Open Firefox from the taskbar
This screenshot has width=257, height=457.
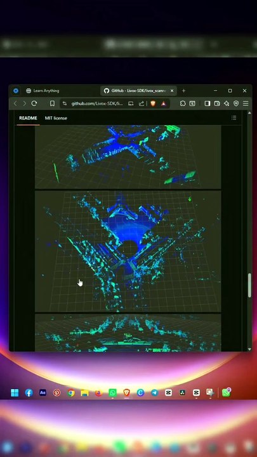pyautogui.click(x=99, y=393)
